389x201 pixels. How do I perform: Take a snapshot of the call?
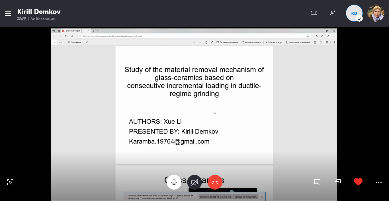coord(10,182)
